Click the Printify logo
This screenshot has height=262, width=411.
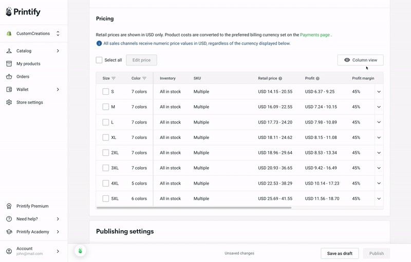pyautogui.click(x=23, y=12)
